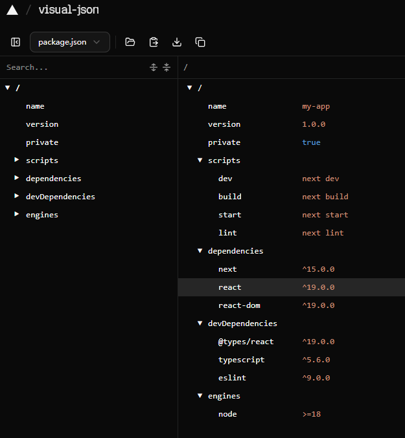Image resolution: width=405 pixels, height=438 pixels.
Task: Toggle the sidebar panel icon
Action: click(16, 42)
